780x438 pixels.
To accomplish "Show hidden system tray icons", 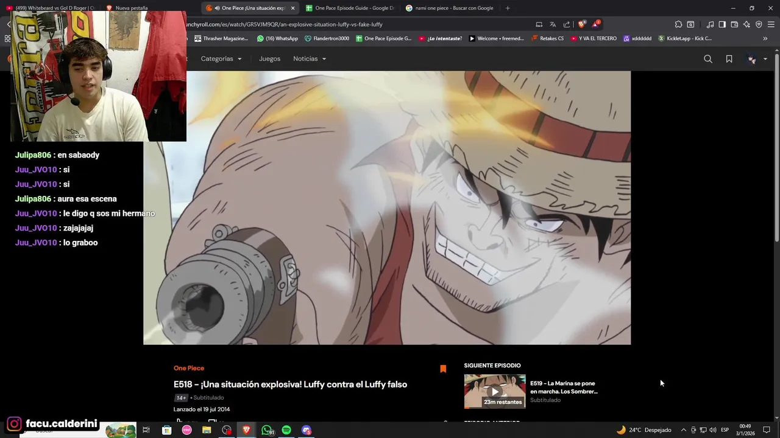I will click(683, 430).
